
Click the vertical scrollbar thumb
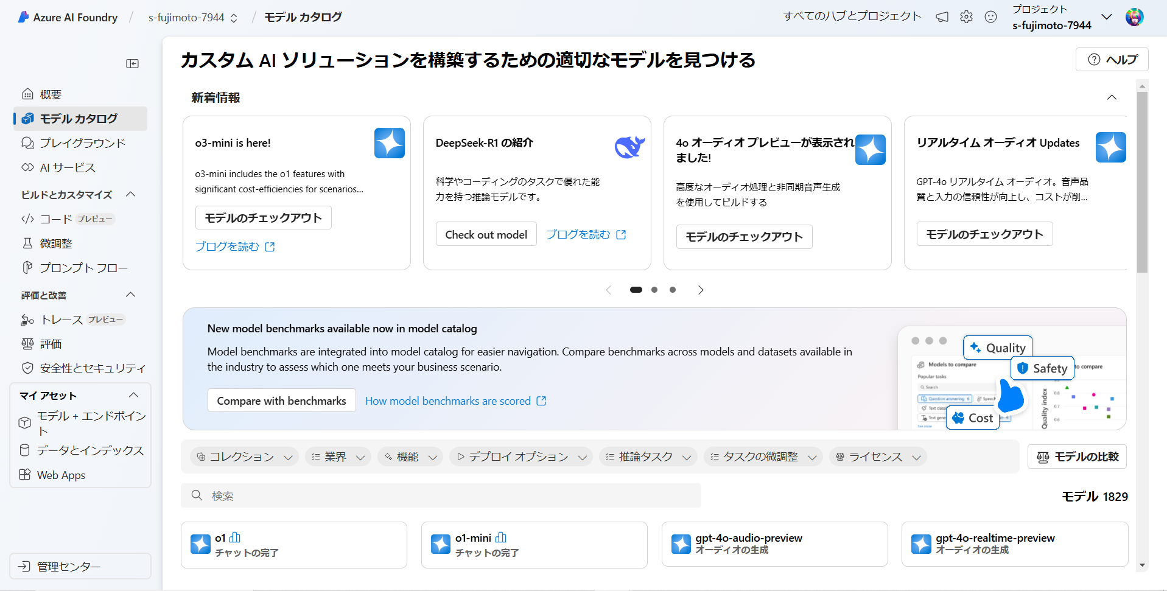pyautogui.click(x=1142, y=182)
